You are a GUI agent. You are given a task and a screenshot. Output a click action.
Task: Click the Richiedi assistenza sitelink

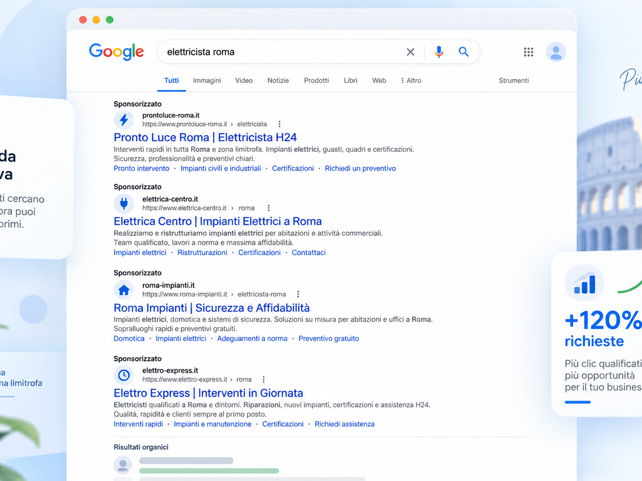click(x=344, y=424)
